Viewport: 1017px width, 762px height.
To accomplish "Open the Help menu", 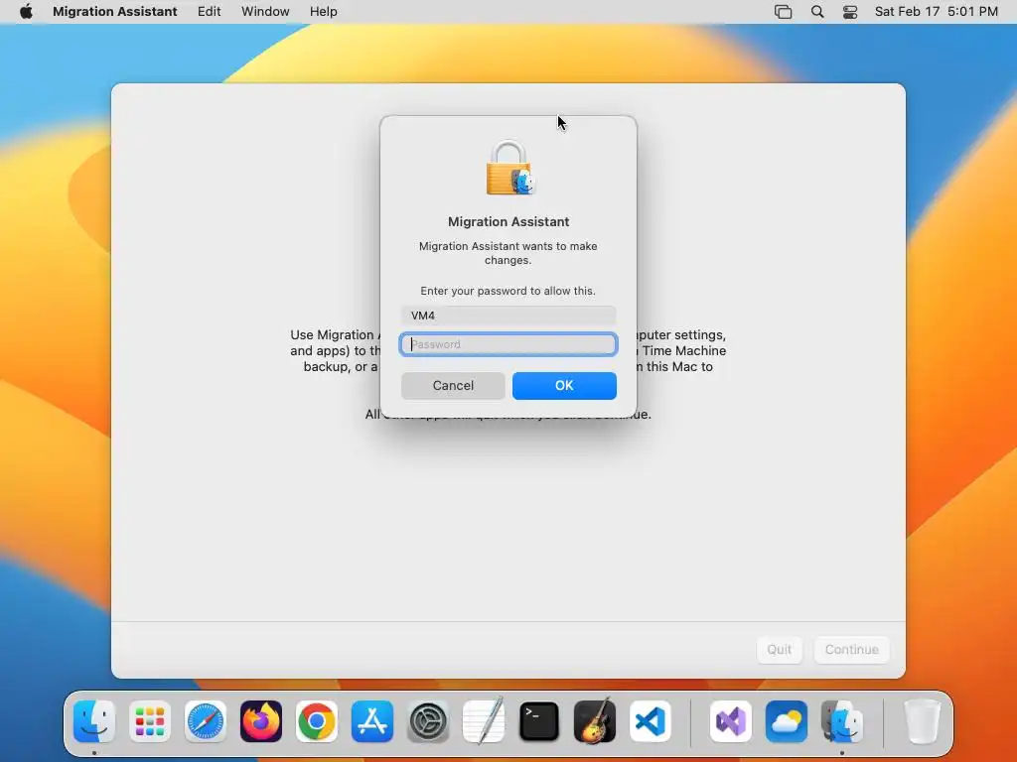I will 323,12.
